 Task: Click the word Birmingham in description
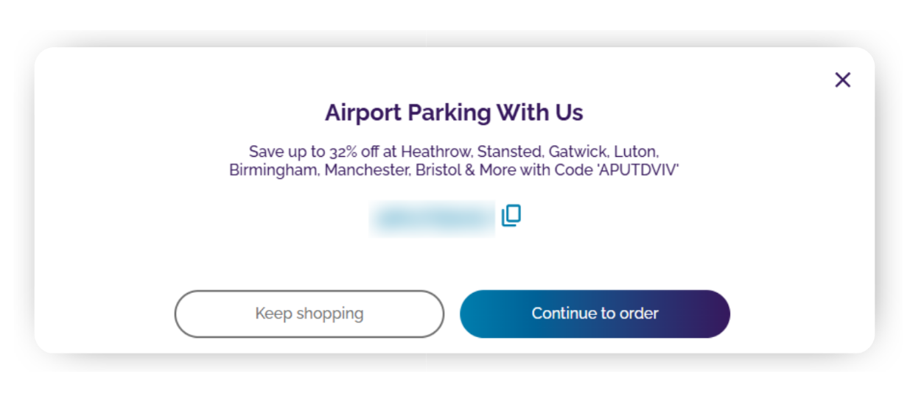click(x=273, y=170)
